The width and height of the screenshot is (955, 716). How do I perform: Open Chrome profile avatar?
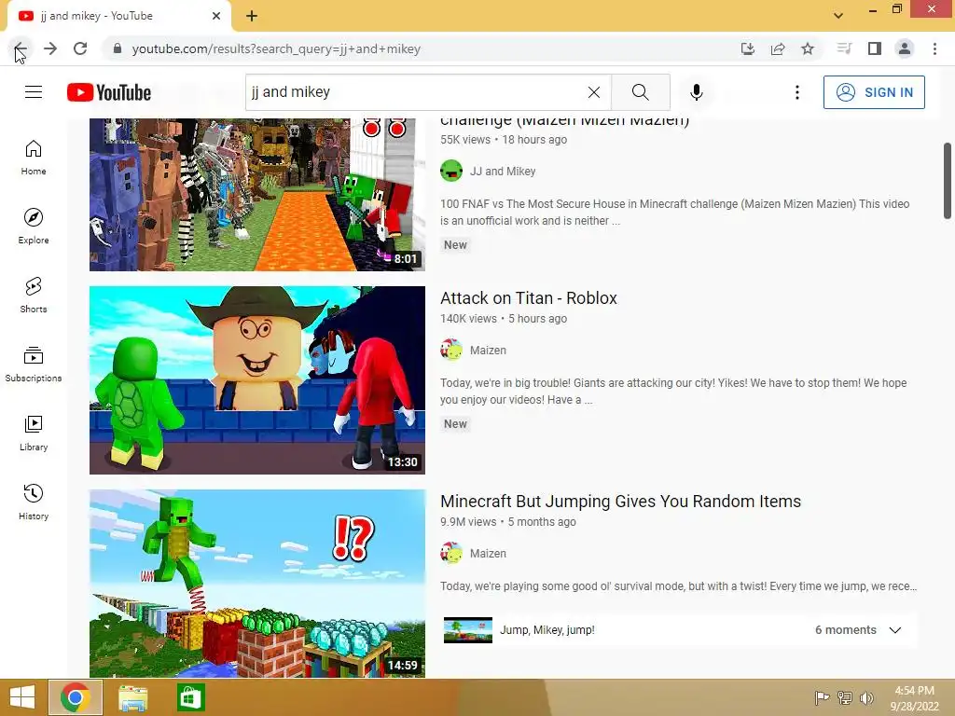[x=905, y=48]
